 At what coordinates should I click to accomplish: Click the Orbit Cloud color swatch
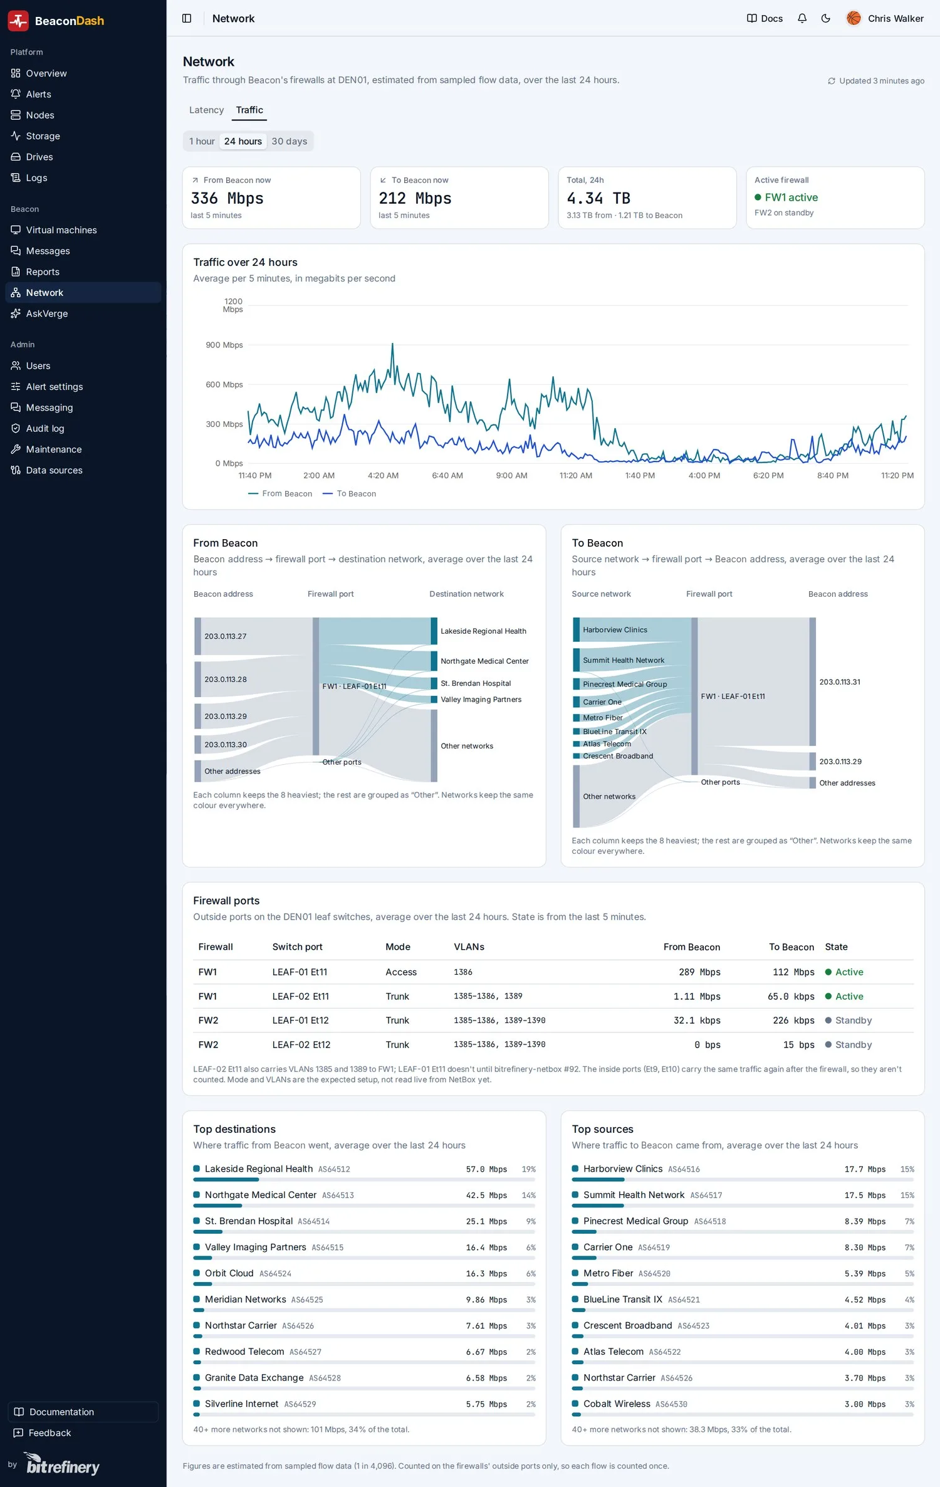[197, 1273]
